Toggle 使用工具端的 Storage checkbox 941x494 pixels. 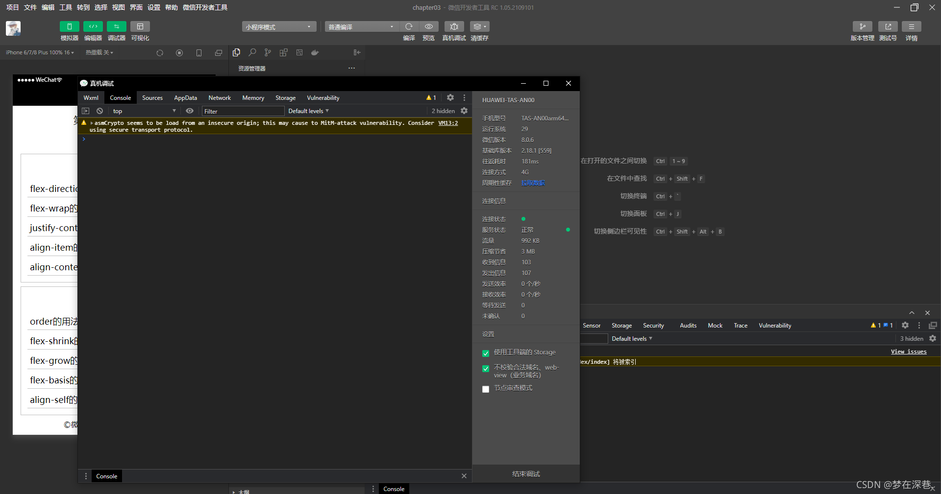coord(486,353)
